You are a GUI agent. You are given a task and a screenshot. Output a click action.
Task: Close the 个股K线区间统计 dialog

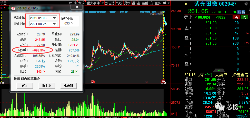[x=77, y=7]
